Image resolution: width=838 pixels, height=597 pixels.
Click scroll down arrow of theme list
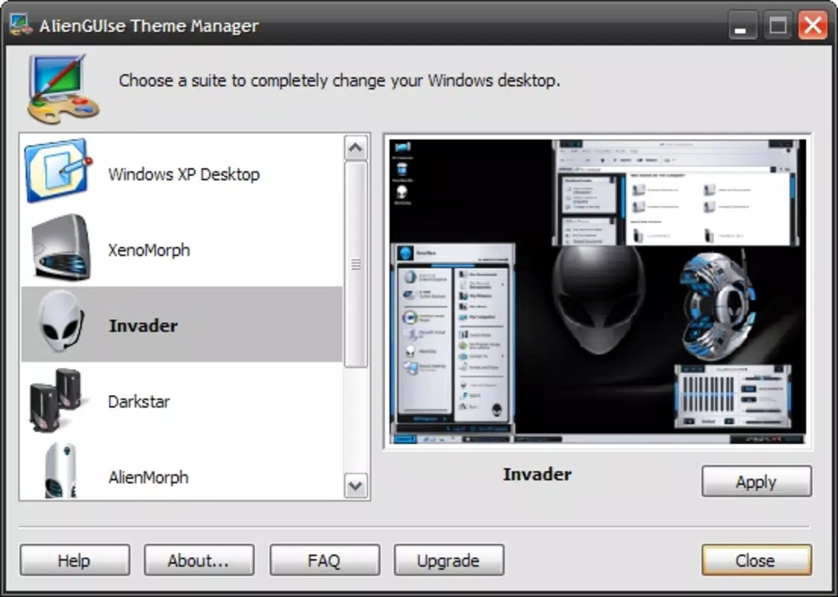(356, 486)
